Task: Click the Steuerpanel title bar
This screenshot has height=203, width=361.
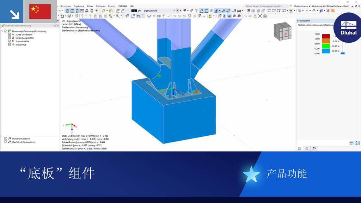Action: pos(316,20)
